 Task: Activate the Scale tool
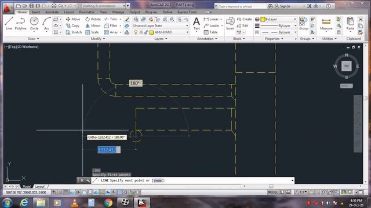92,32
